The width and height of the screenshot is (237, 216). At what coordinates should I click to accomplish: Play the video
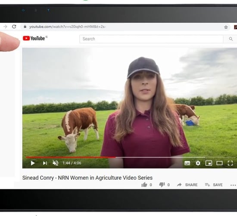(x=33, y=163)
